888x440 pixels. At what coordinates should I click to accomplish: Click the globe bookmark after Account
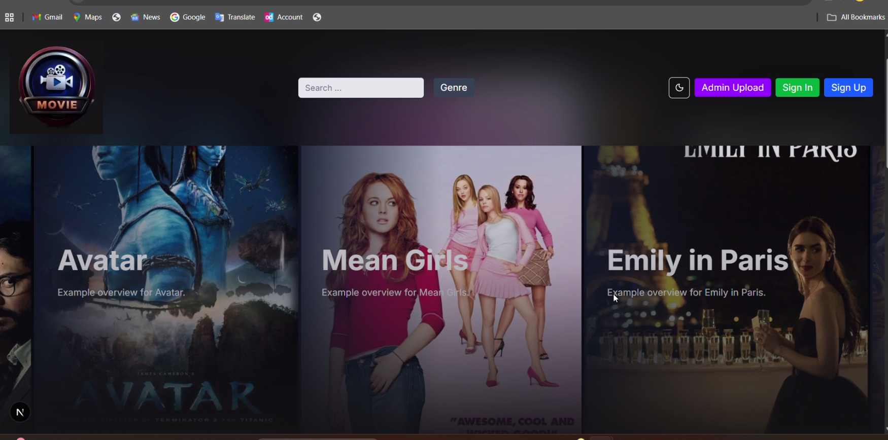317,17
